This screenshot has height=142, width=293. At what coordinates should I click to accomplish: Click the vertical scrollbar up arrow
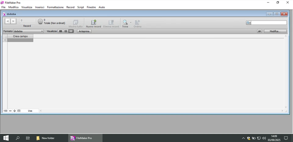286,36
